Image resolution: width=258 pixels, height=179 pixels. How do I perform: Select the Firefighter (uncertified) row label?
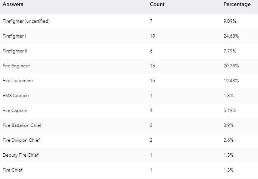26,21
